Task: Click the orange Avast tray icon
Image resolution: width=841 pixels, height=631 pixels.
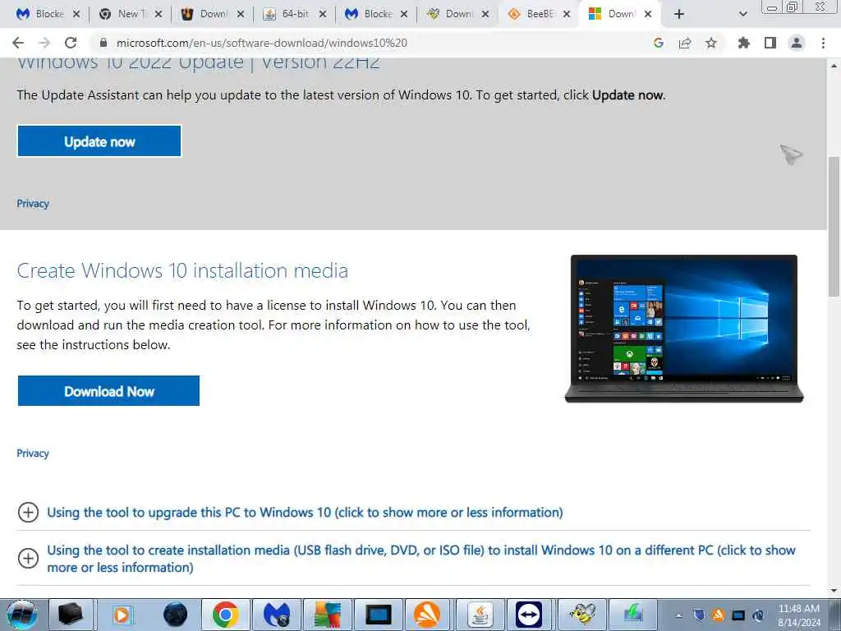Action: tap(718, 615)
